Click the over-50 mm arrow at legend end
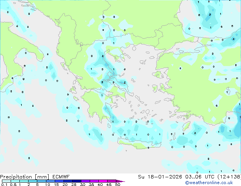The height and width of the screenshot is (186, 241). point(121,181)
